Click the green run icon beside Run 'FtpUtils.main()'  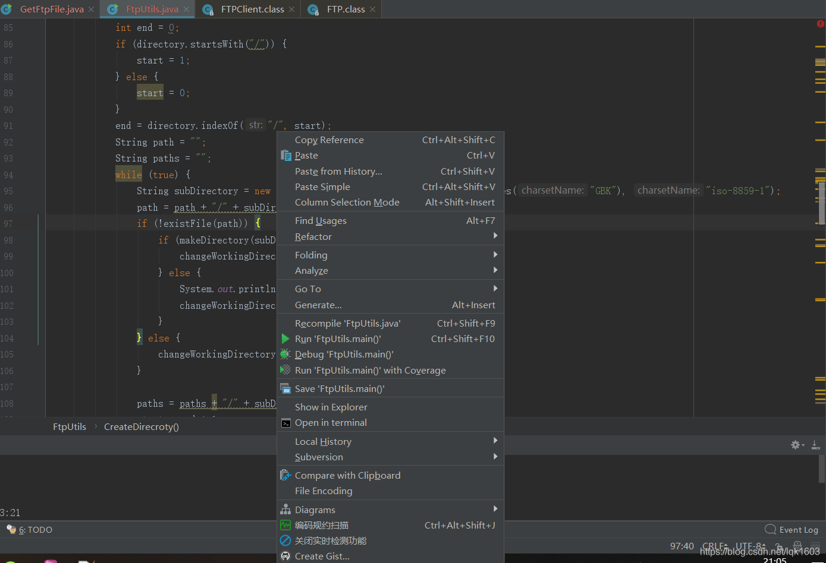285,339
